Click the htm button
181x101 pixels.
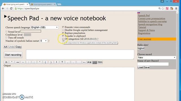click(100, 62)
